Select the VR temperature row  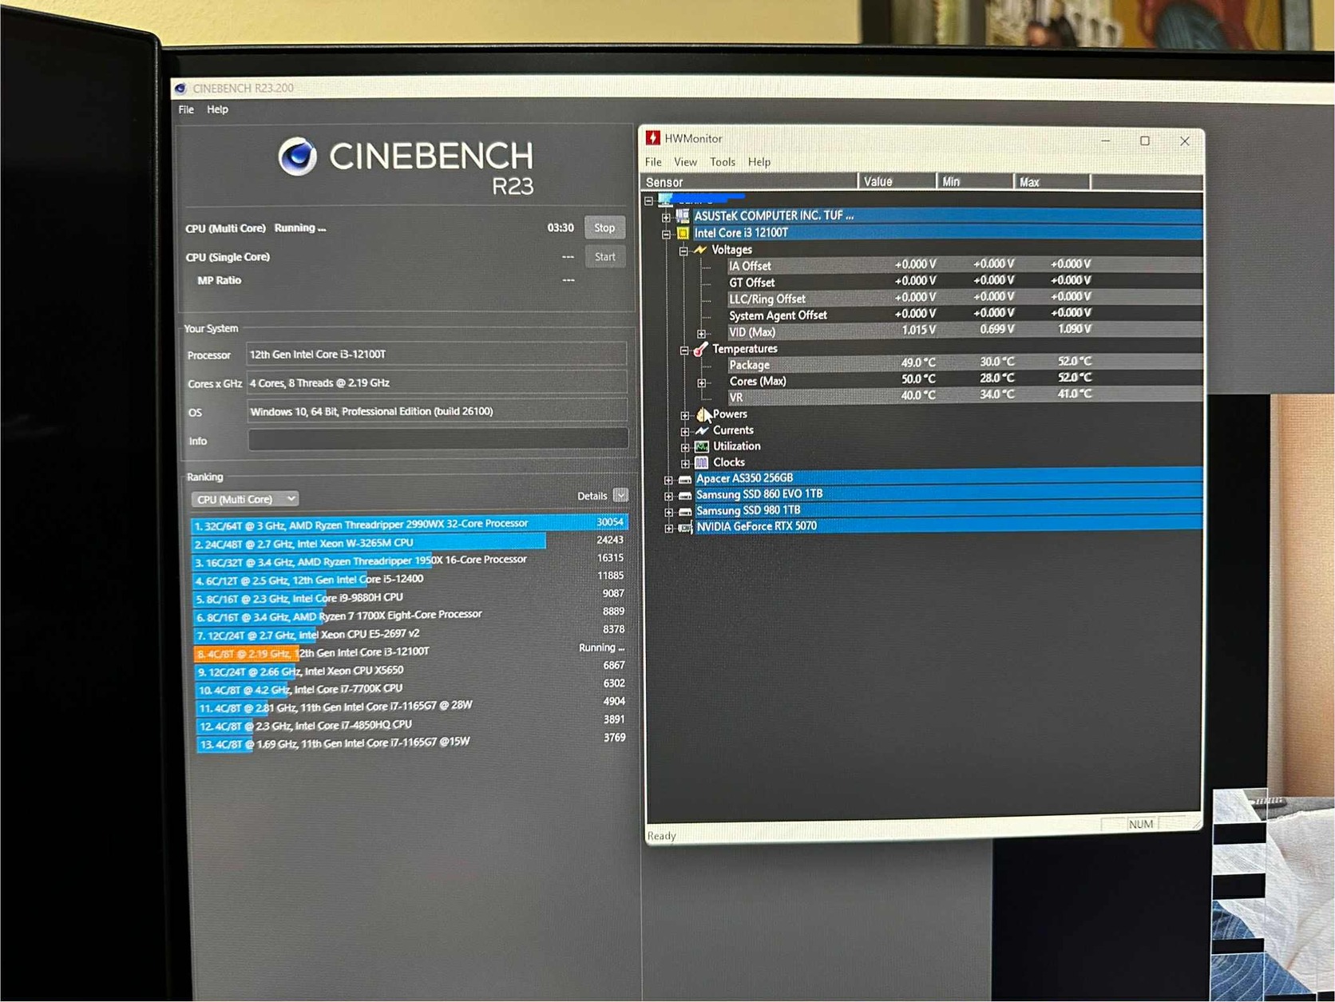coord(965,396)
